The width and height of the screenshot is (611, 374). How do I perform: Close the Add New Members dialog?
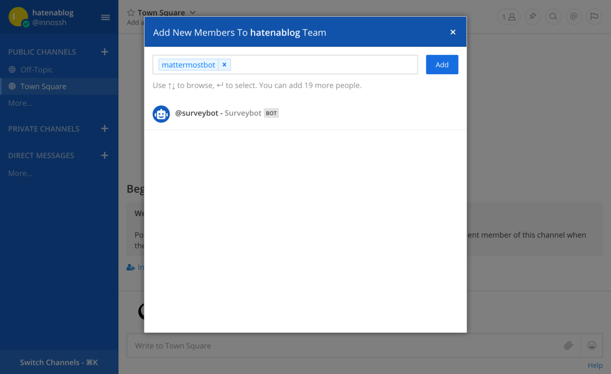click(453, 32)
